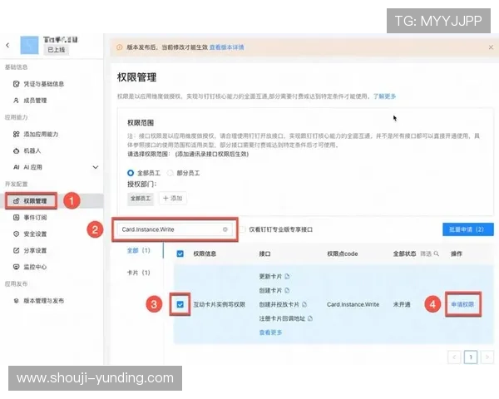Image resolution: width=499 pixels, height=399 pixels.
Task: Click the 安全设置 shield icon
Action: pos(17,234)
